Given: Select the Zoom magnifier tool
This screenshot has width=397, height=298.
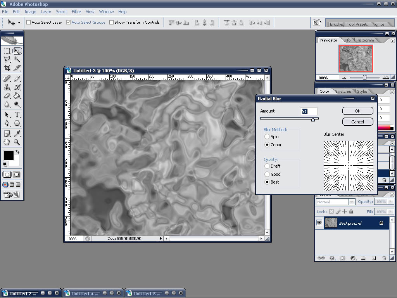Looking at the screenshot, I should click(x=17, y=142).
